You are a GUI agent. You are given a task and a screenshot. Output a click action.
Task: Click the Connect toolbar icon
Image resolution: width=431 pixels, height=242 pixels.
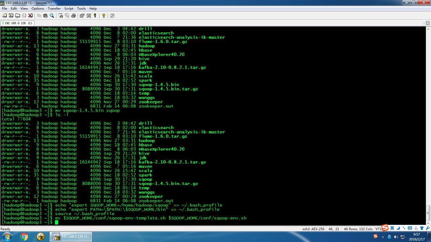(5, 15)
